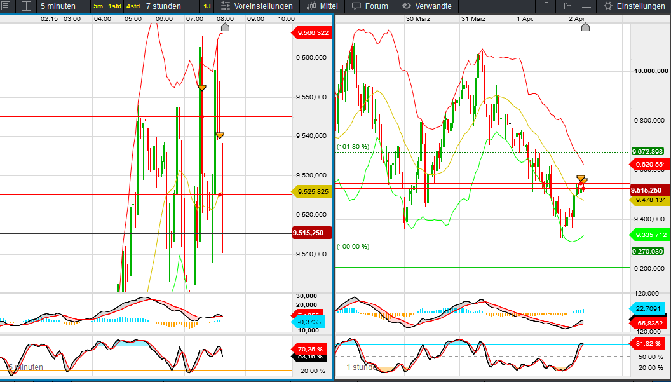Image resolution: width=671 pixels, height=382 pixels.
Task: Open the 5 minuten timeframe selector
Action: tap(58, 6)
